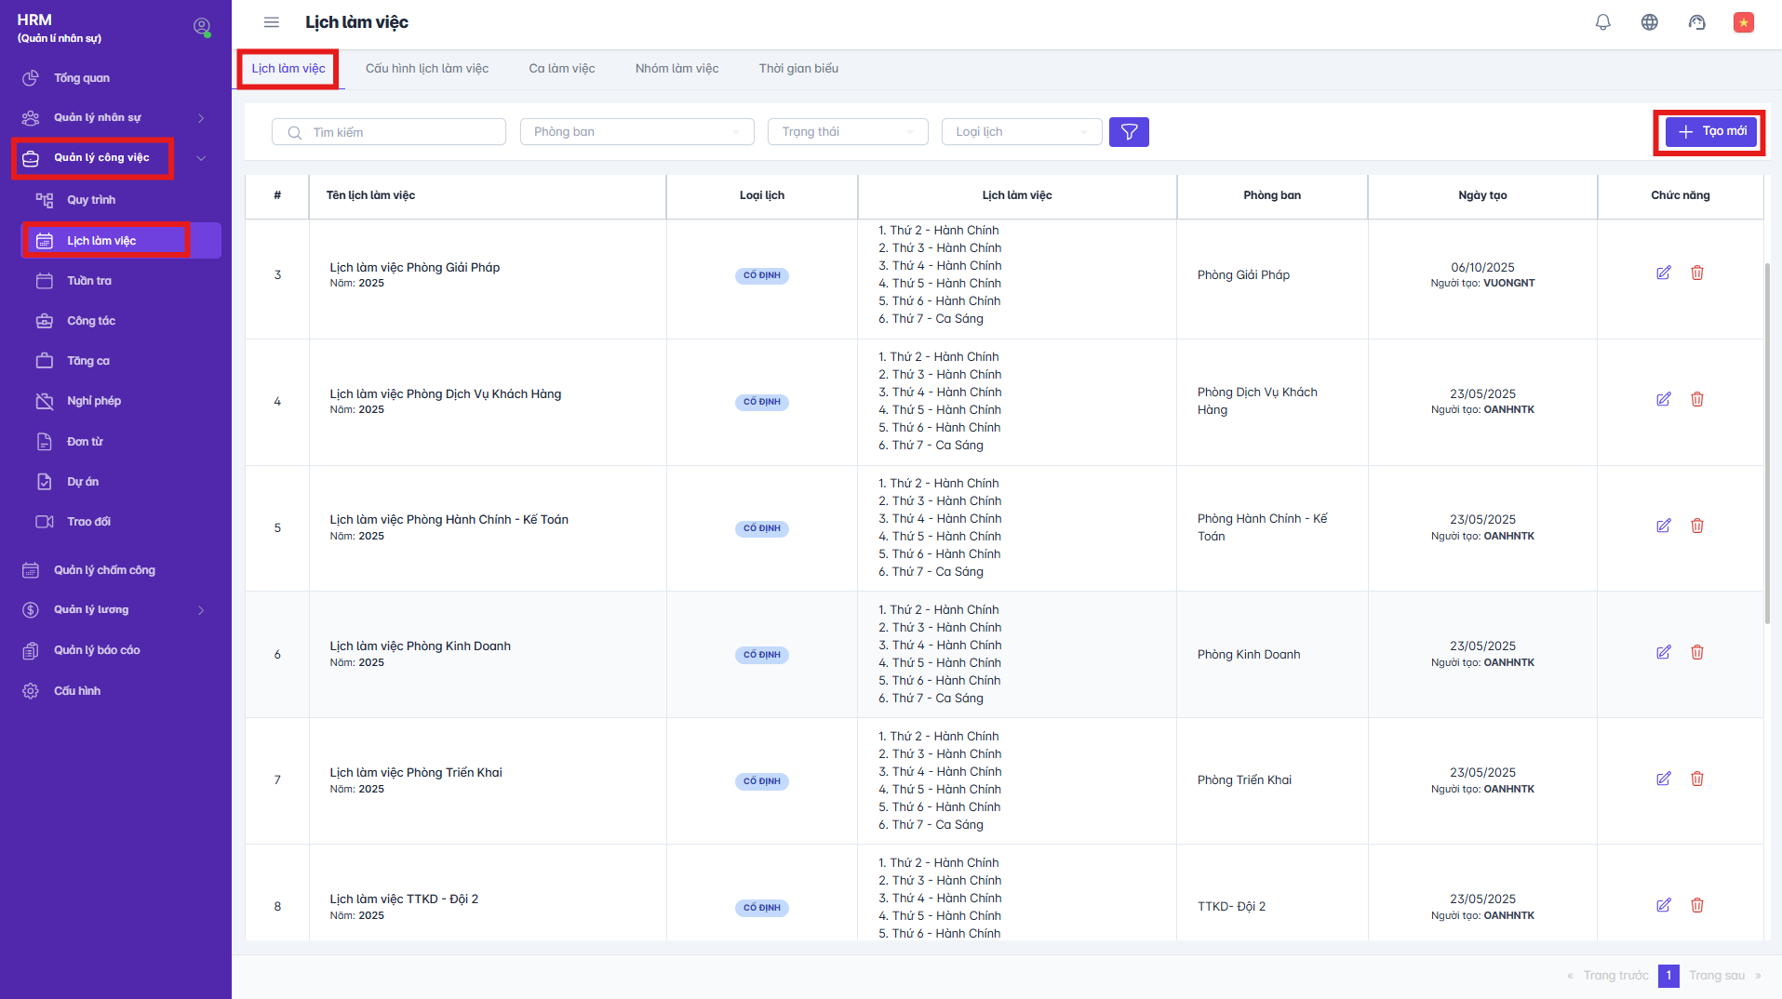Viewport: 1782px width, 999px height.
Task: Open the Loại lịch dropdown filter
Action: (x=1021, y=132)
